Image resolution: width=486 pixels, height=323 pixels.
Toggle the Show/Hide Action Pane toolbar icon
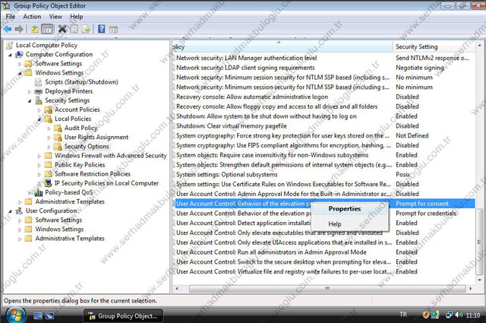coord(113,30)
